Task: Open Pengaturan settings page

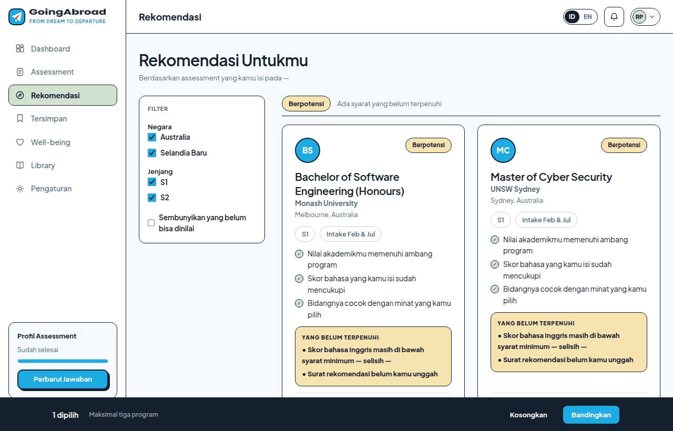Action: (63, 189)
